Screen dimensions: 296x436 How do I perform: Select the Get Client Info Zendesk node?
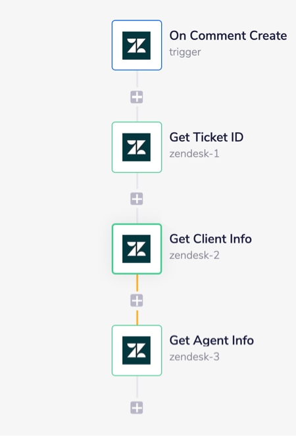pos(137,249)
